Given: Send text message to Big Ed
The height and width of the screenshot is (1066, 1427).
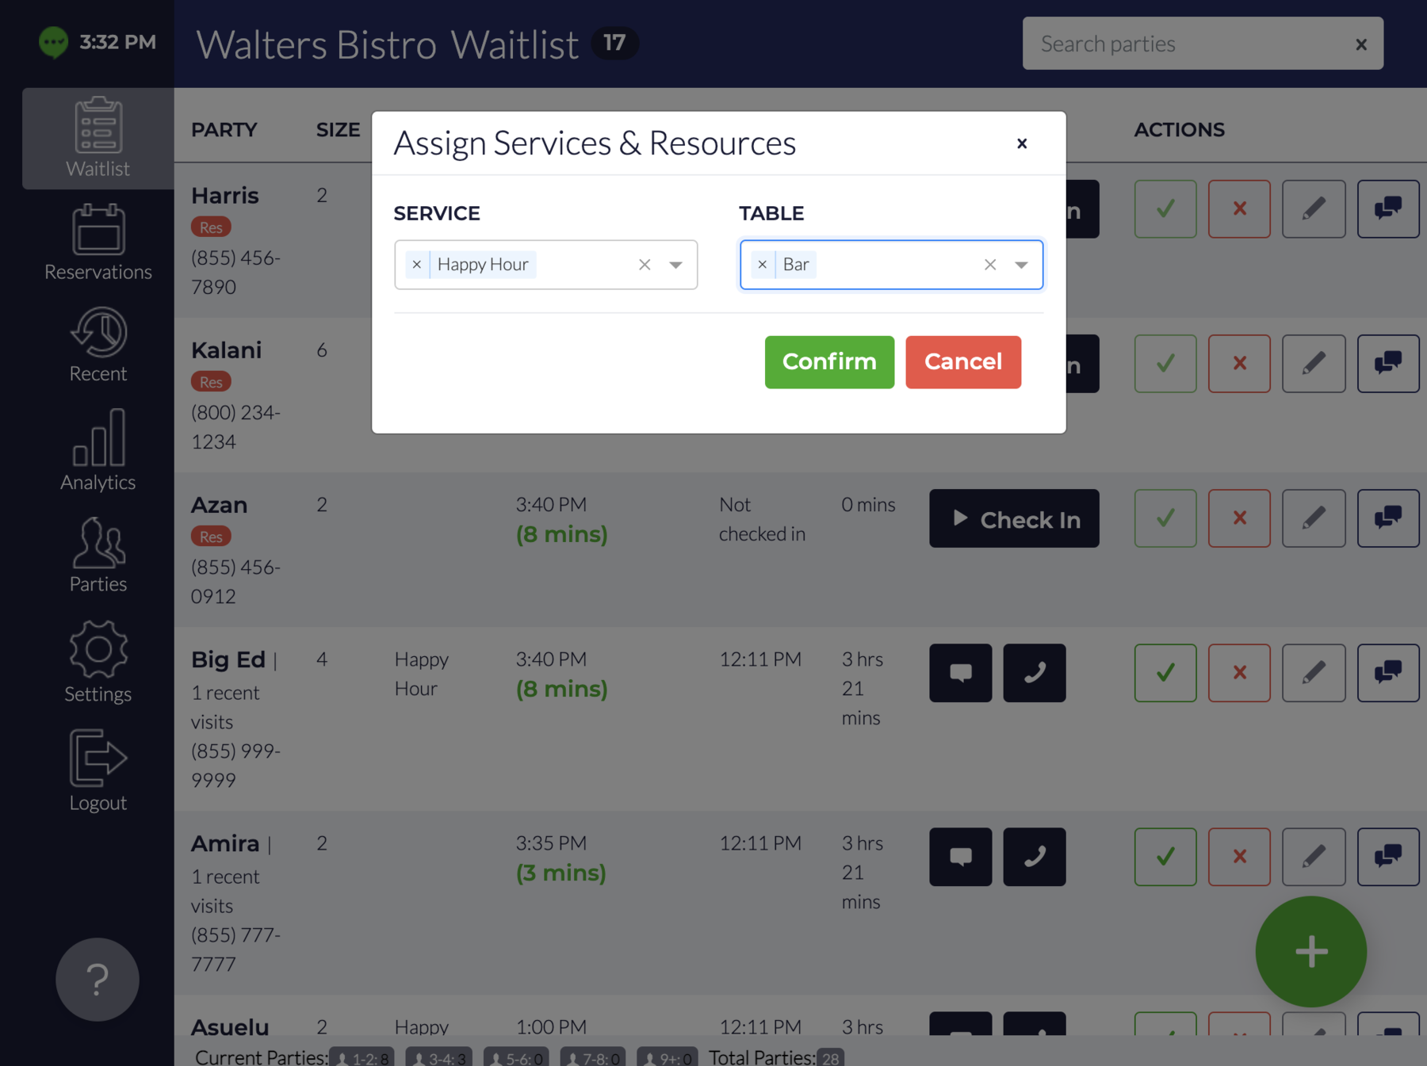Looking at the screenshot, I should [960, 673].
